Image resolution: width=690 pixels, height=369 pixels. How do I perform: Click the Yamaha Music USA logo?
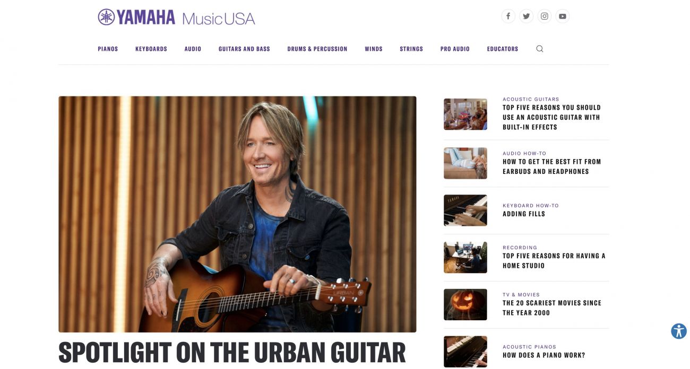click(176, 17)
